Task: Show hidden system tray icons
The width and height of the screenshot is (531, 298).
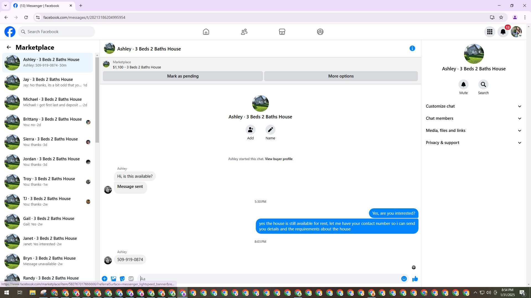Action: 475,292
